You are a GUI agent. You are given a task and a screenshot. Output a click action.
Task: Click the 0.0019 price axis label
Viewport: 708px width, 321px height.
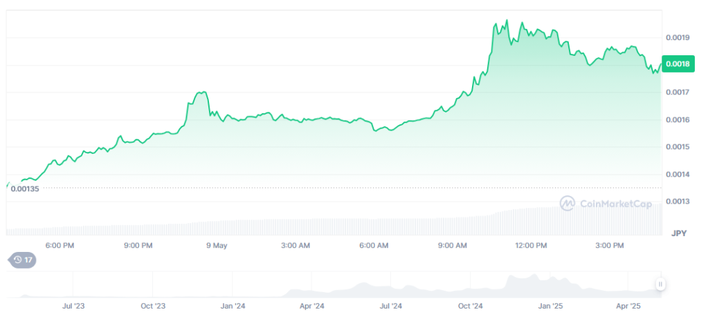(678, 37)
